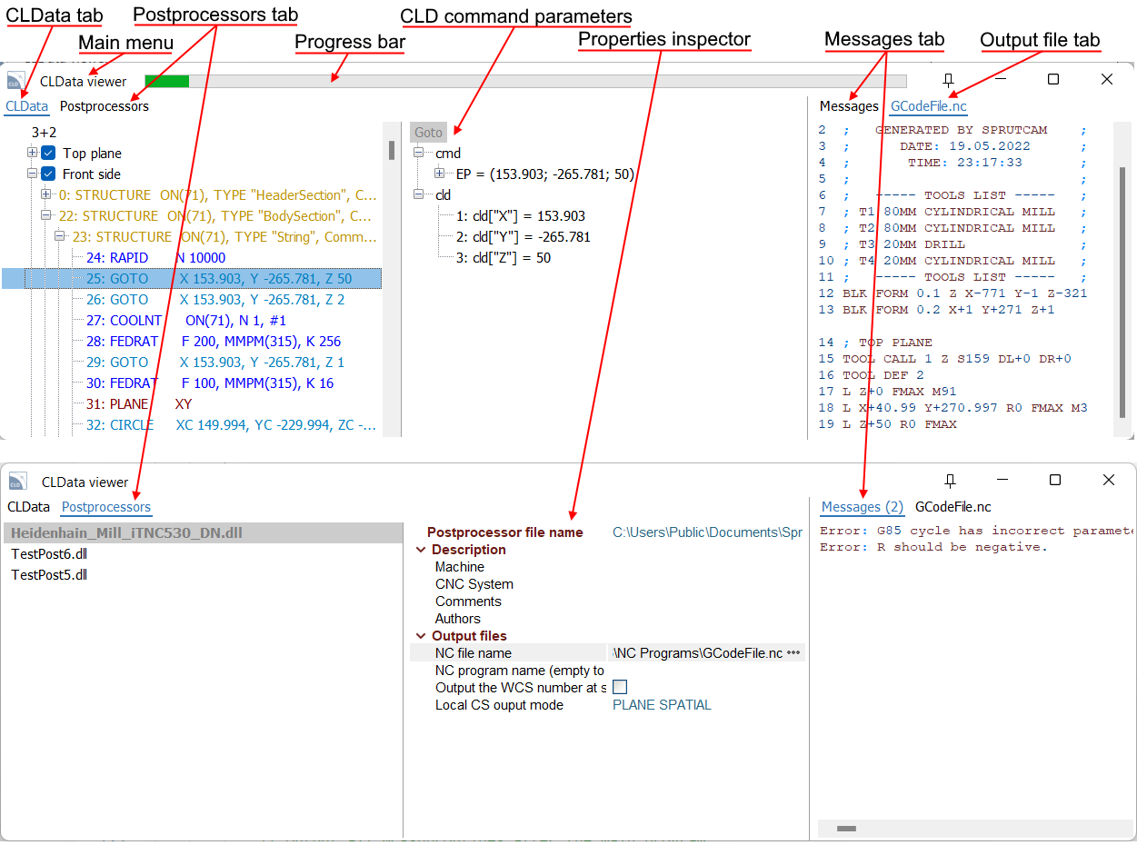Open the Messages (2) tab

(x=862, y=508)
